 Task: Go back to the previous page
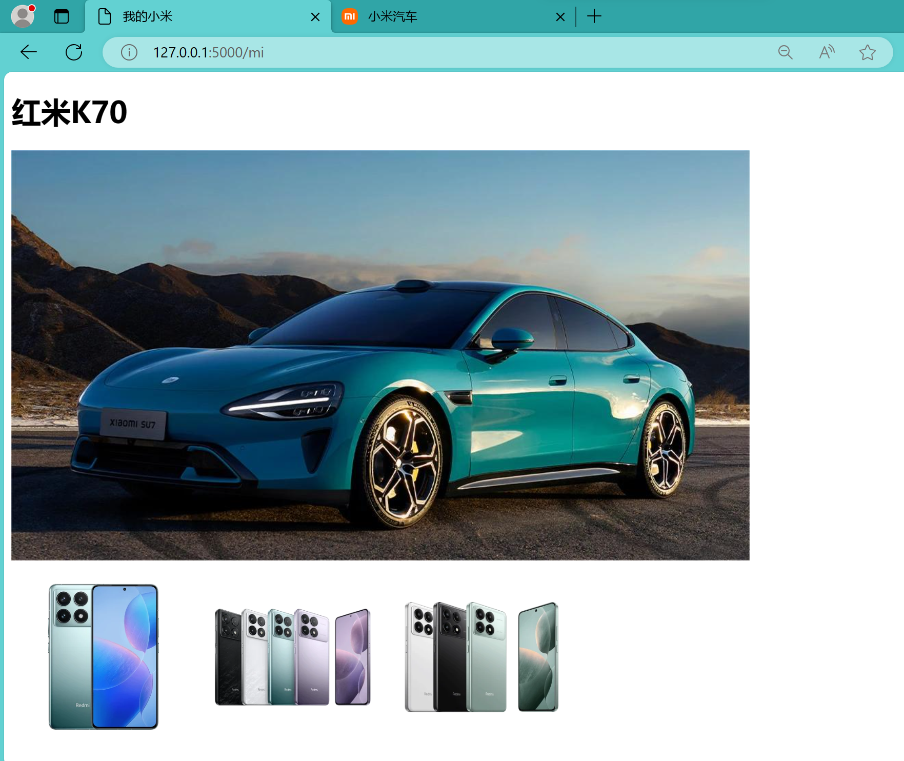[29, 52]
